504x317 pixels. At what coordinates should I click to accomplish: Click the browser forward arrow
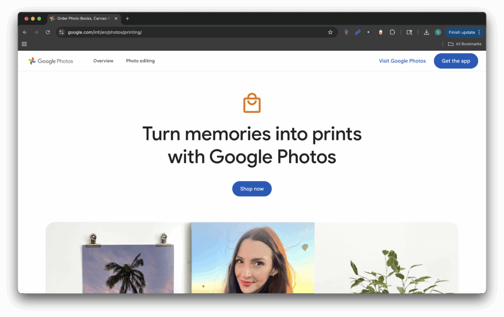pos(36,32)
